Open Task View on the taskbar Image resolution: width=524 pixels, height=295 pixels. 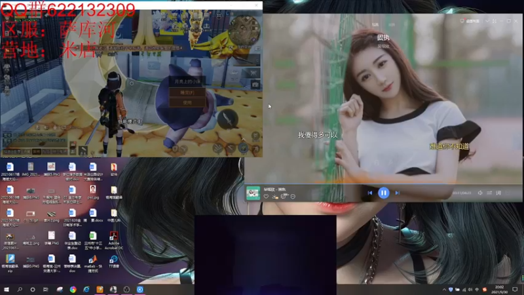46,289
